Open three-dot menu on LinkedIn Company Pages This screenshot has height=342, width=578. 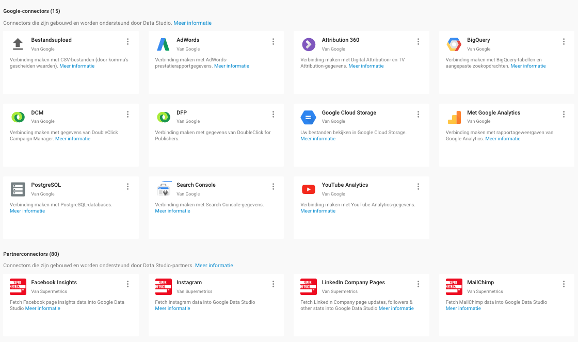coord(419,284)
